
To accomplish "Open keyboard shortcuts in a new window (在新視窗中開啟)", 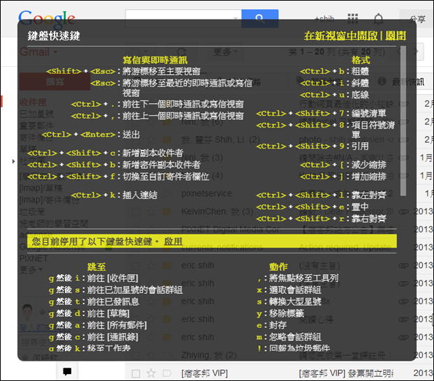I will (x=341, y=36).
